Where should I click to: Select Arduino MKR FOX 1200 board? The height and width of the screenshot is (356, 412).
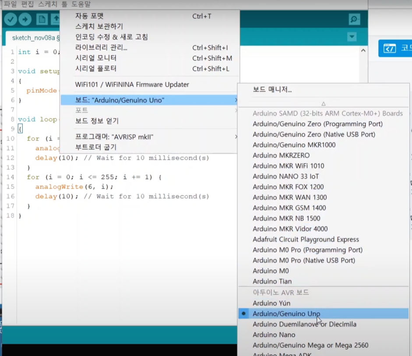(324, 187)
